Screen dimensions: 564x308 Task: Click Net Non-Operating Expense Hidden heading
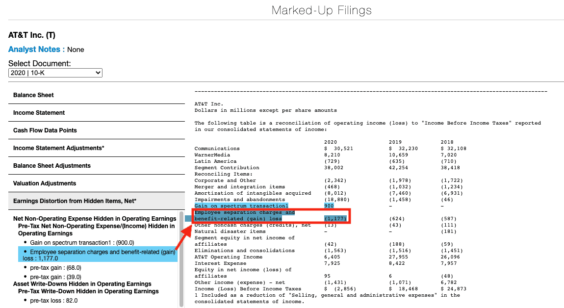pos(95,218)
